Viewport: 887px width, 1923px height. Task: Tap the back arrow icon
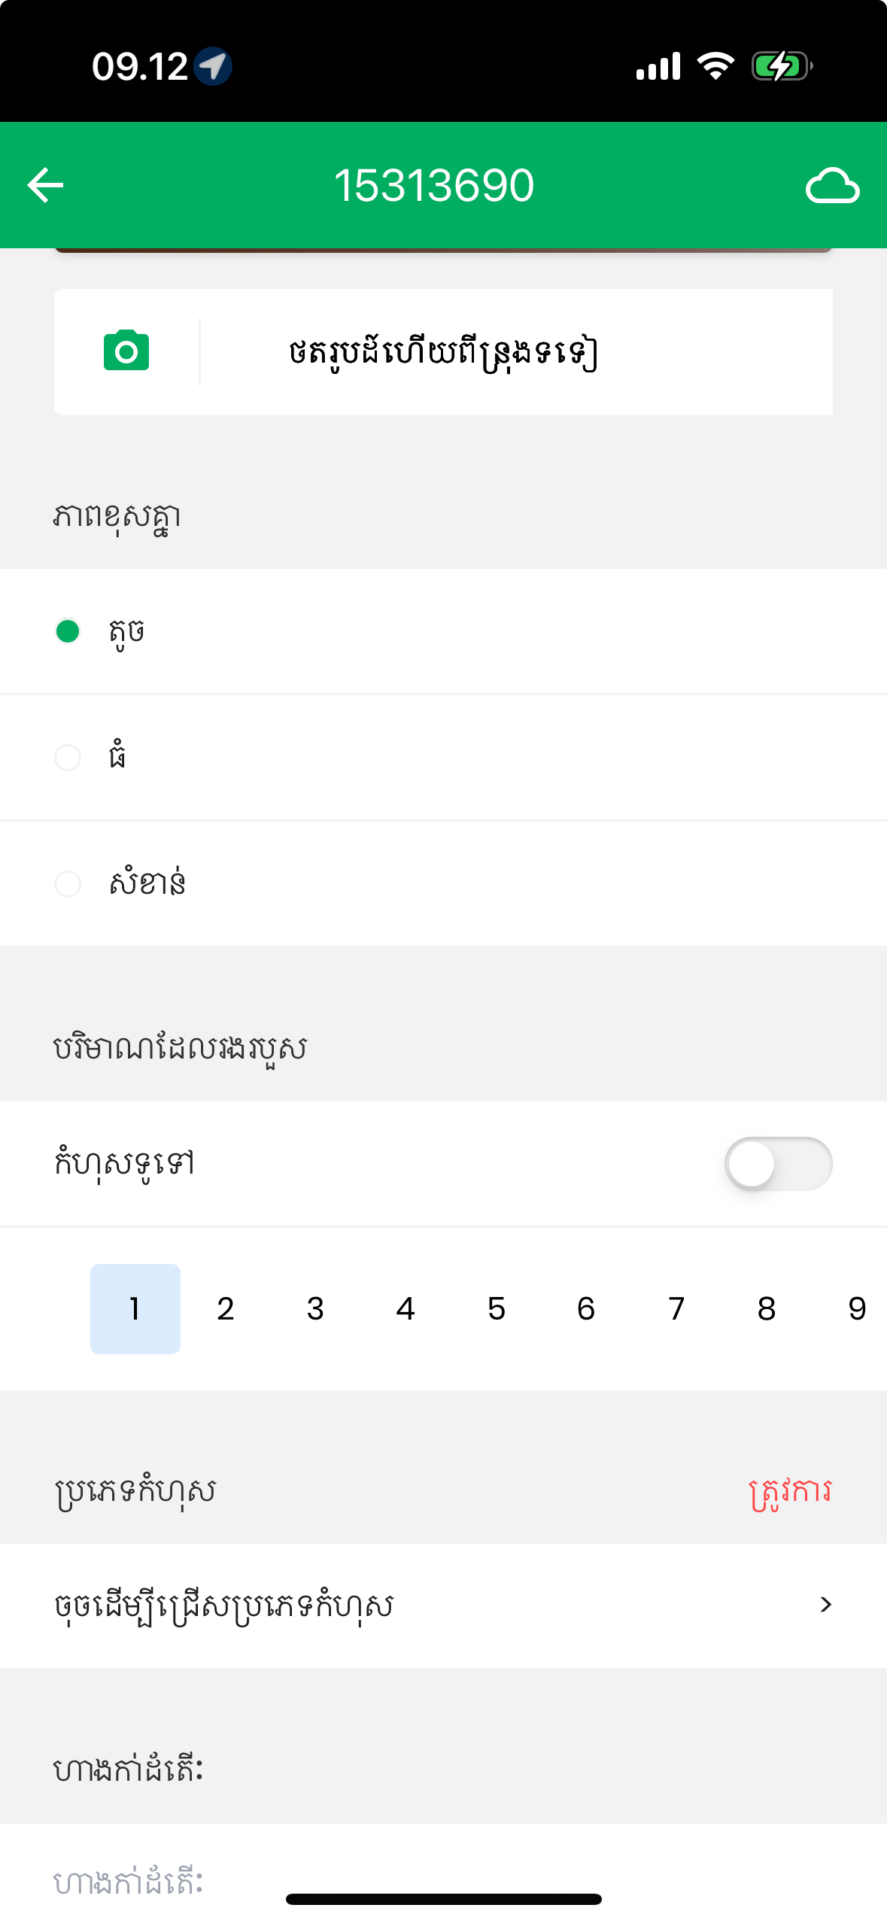pos(45,185)
